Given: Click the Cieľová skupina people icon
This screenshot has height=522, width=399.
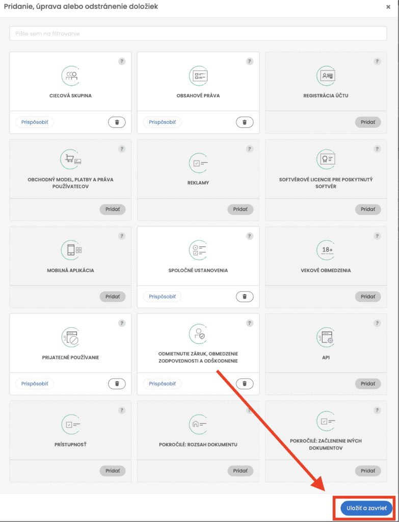Looking at the screenshot, I should tap(70, 76).
